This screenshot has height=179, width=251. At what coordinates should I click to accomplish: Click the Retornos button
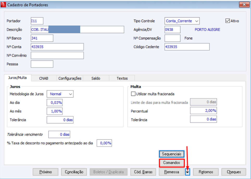pos(206,172)
